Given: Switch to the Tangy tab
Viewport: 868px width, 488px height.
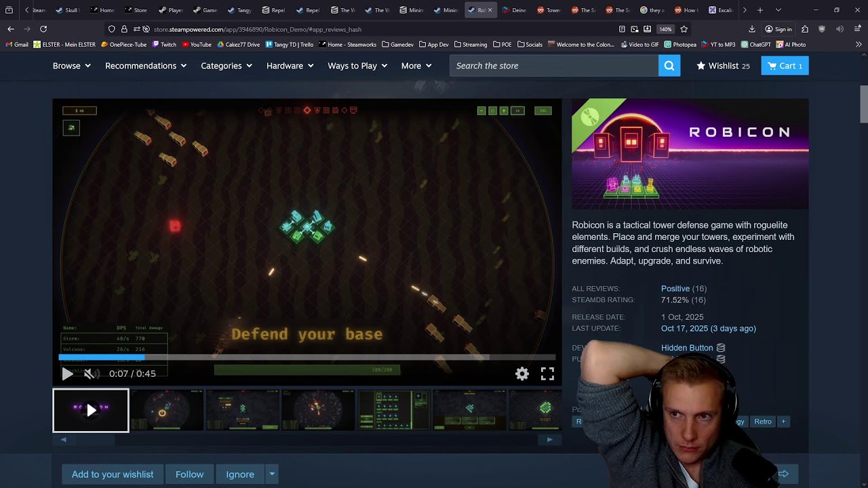Looking at the screenshot, I should point(239,10).
